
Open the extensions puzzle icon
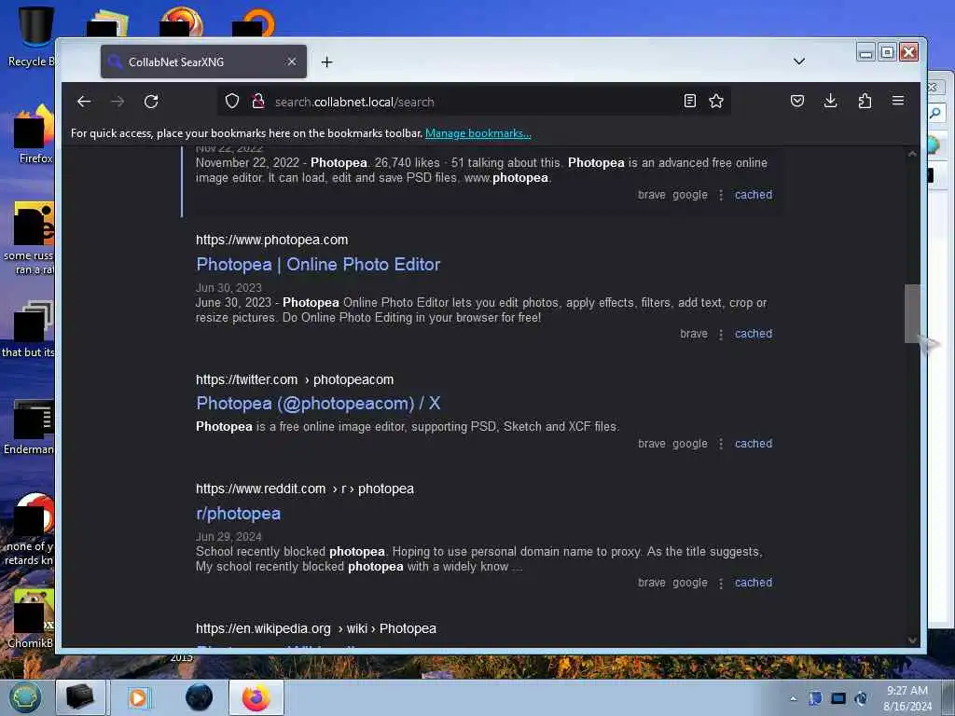click(865, 101)
